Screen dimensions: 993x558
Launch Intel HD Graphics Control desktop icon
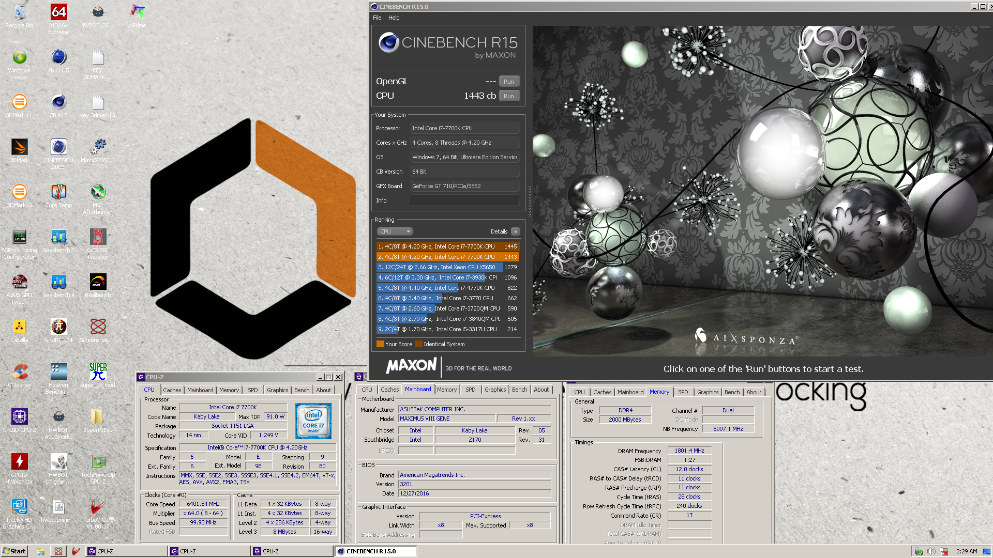[19, 514]
